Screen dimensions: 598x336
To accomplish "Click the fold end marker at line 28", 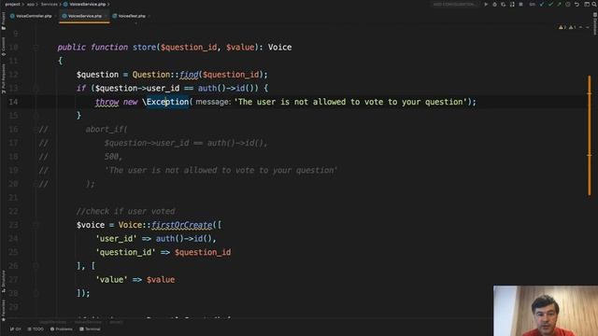I will (x=36, y=293).
